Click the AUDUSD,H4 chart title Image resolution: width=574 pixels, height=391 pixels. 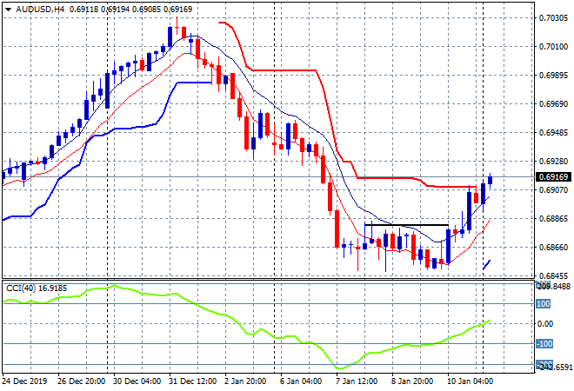(40, 10)
